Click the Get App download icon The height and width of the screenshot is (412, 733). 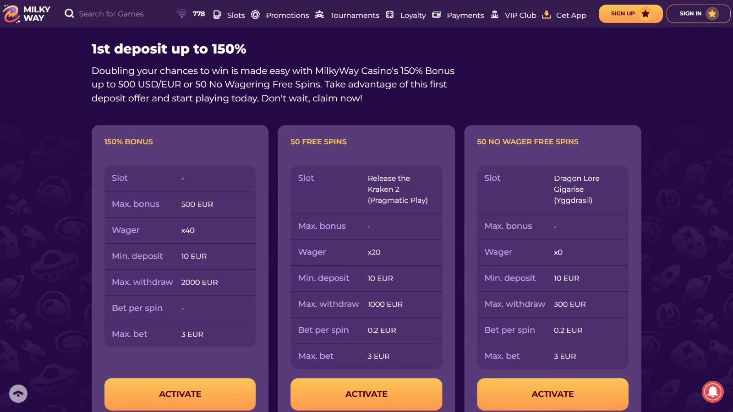click(x=546, y=15)
